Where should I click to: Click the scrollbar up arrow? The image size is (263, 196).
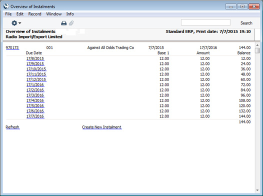click(x=257, y=45)
